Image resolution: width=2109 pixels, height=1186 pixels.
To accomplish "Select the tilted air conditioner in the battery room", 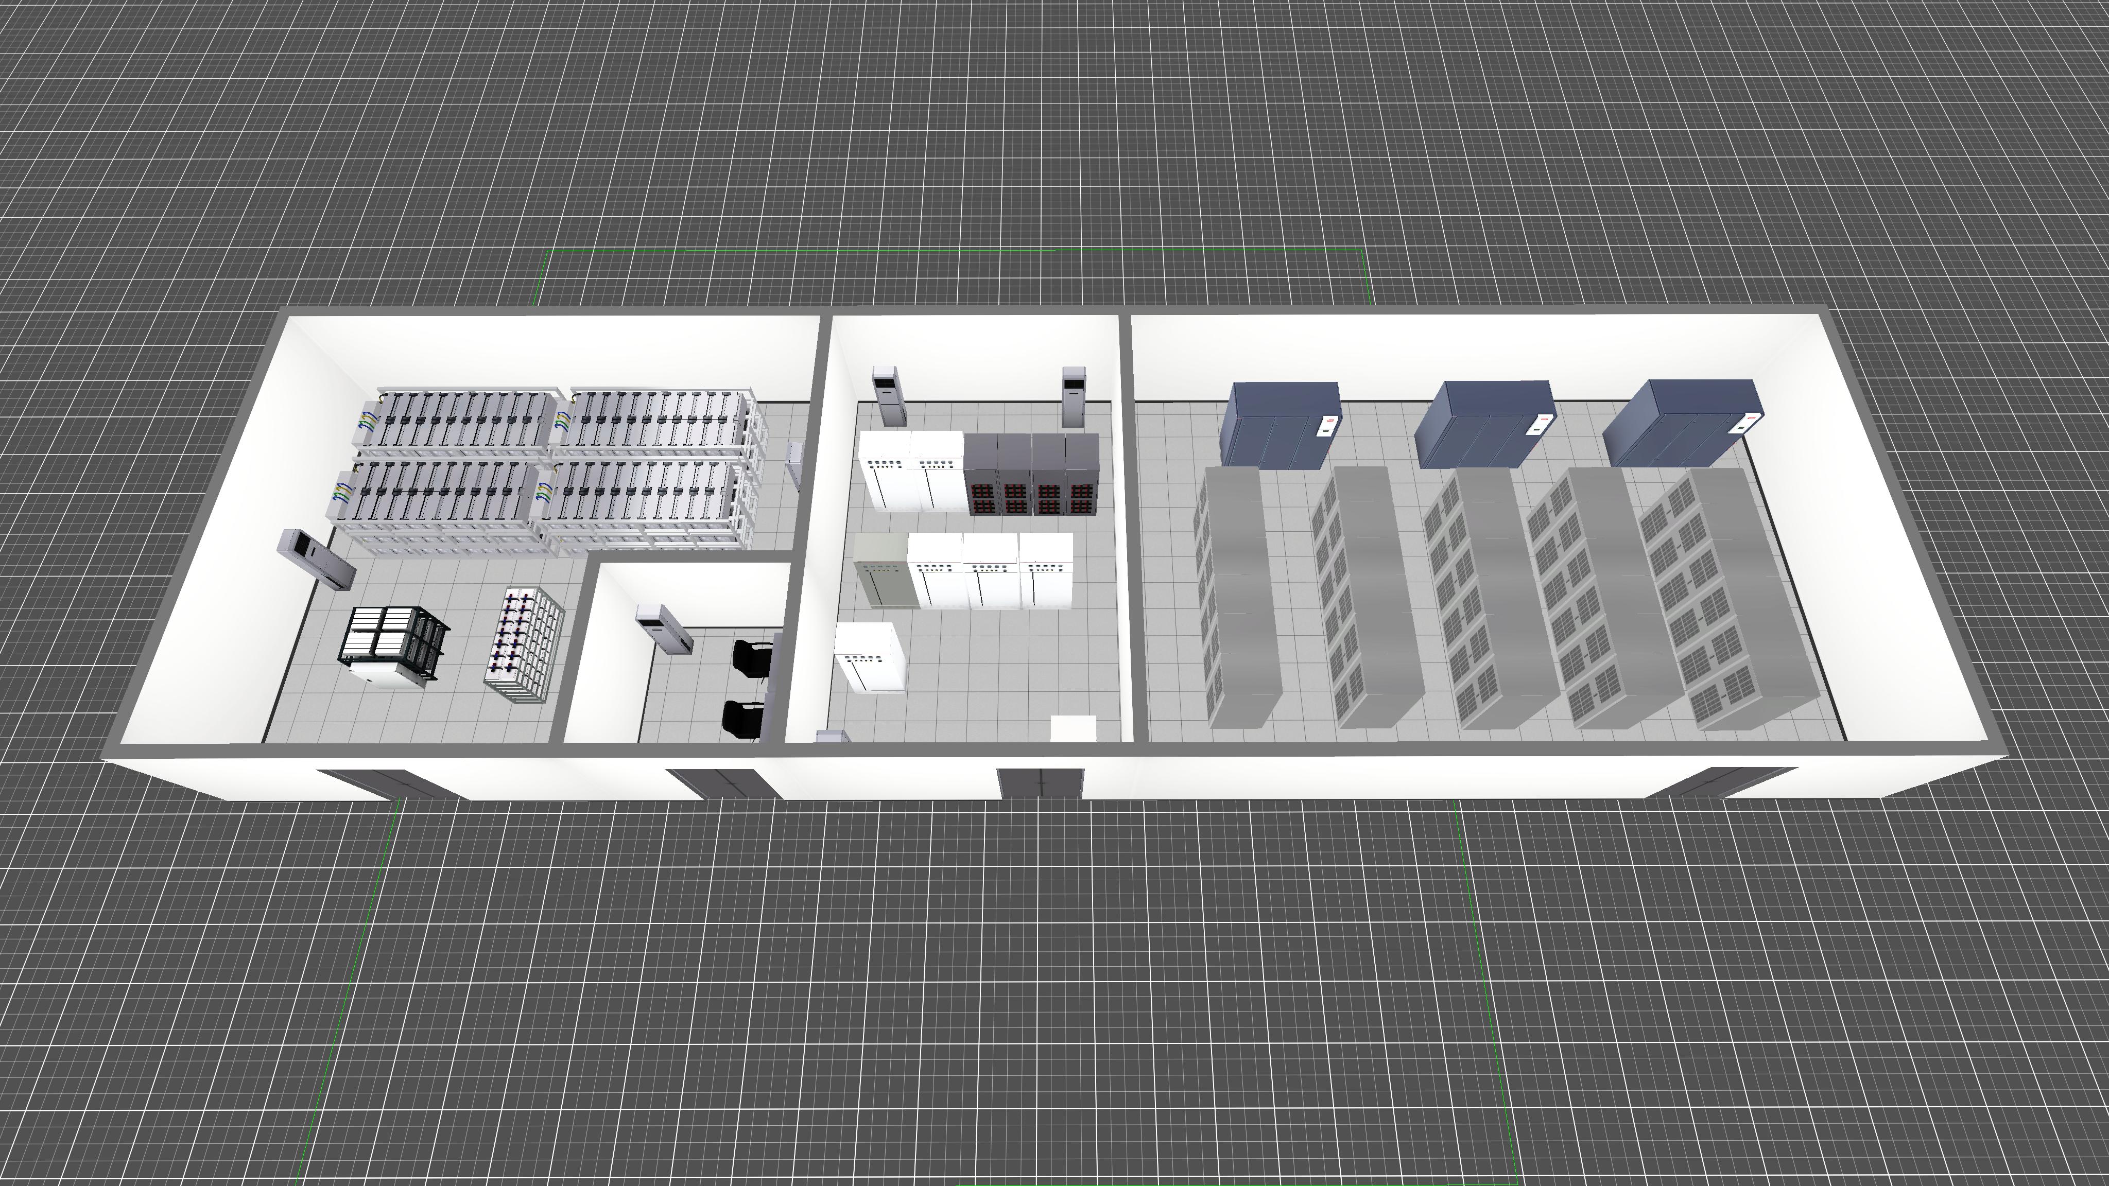I will [x=317, y=560].
